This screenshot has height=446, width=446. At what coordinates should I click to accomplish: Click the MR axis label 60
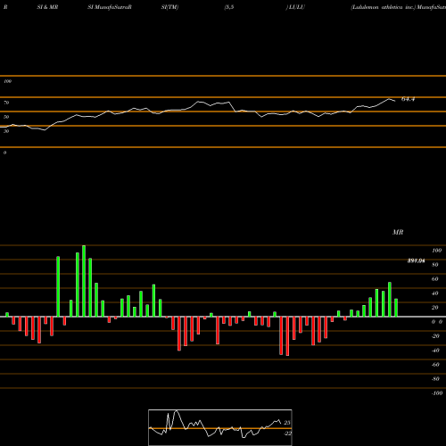coord(435,279)
